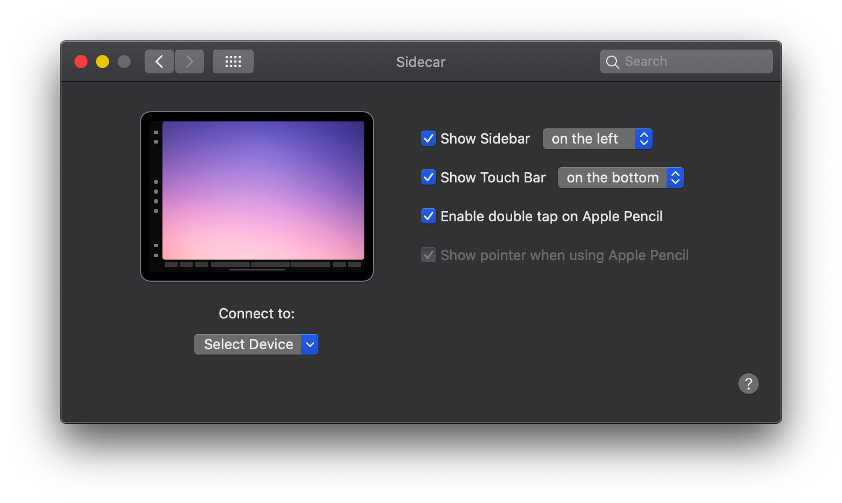Image resolution: width=842 pixels, height=503 pixels.
Task: Click the dimmed Show pointer checkbox
Action: click(429, 255)
